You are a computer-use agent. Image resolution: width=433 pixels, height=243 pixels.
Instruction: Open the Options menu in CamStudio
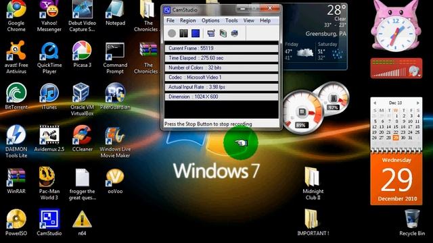pos(210,21)
